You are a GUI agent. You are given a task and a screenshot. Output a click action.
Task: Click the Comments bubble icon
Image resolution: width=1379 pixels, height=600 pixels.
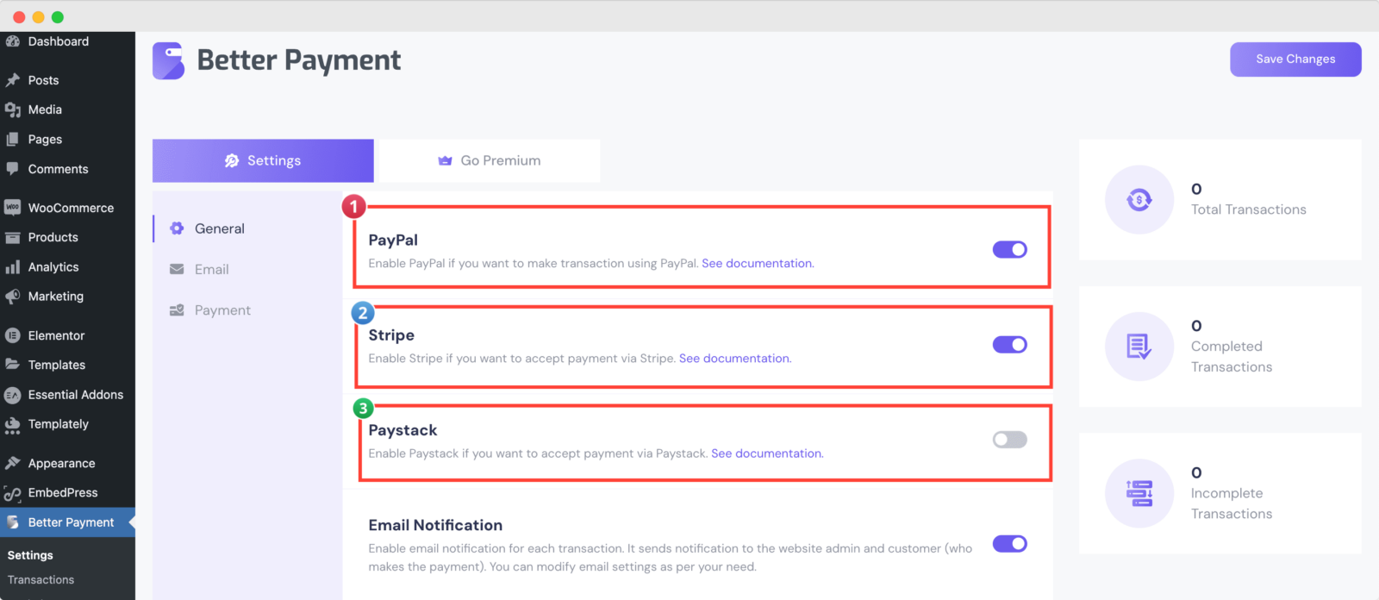12,169
